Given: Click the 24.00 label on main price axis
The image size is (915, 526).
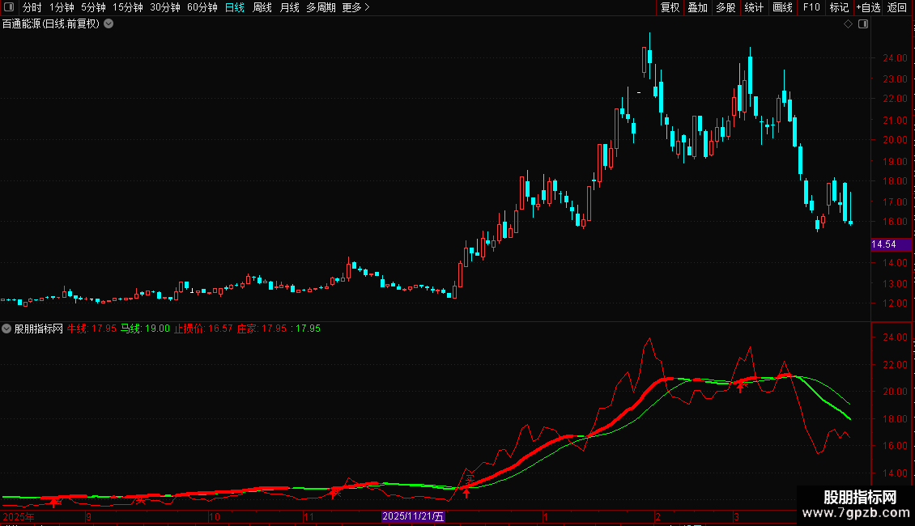Looking at the screenshot, I should [895, 58].
